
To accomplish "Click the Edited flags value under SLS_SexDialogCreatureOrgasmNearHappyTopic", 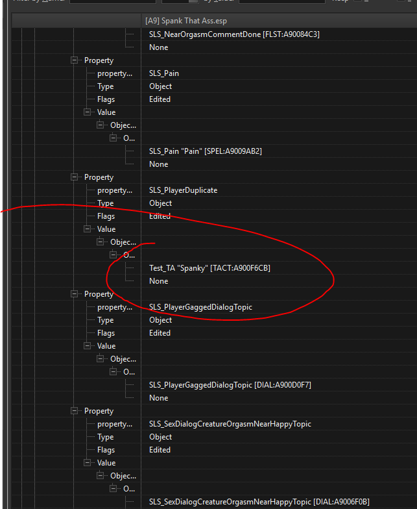I will coord(160,449).
